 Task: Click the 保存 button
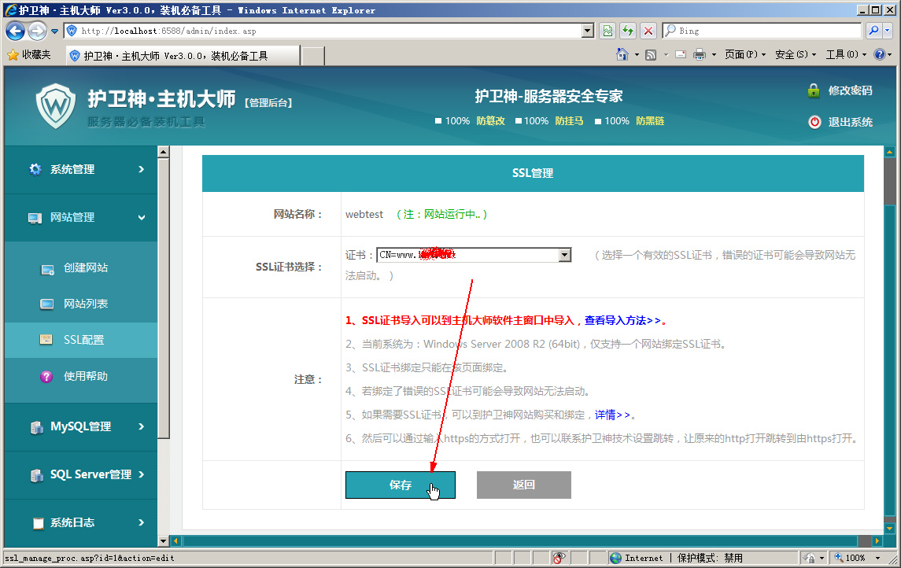400,485
